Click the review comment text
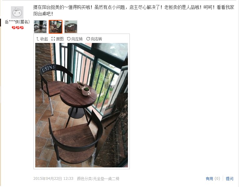The width and height of the screenshot is (239, 187). (x=134, y=11)
